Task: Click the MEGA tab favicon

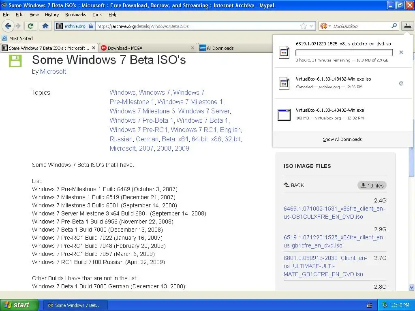Action: 104,48
